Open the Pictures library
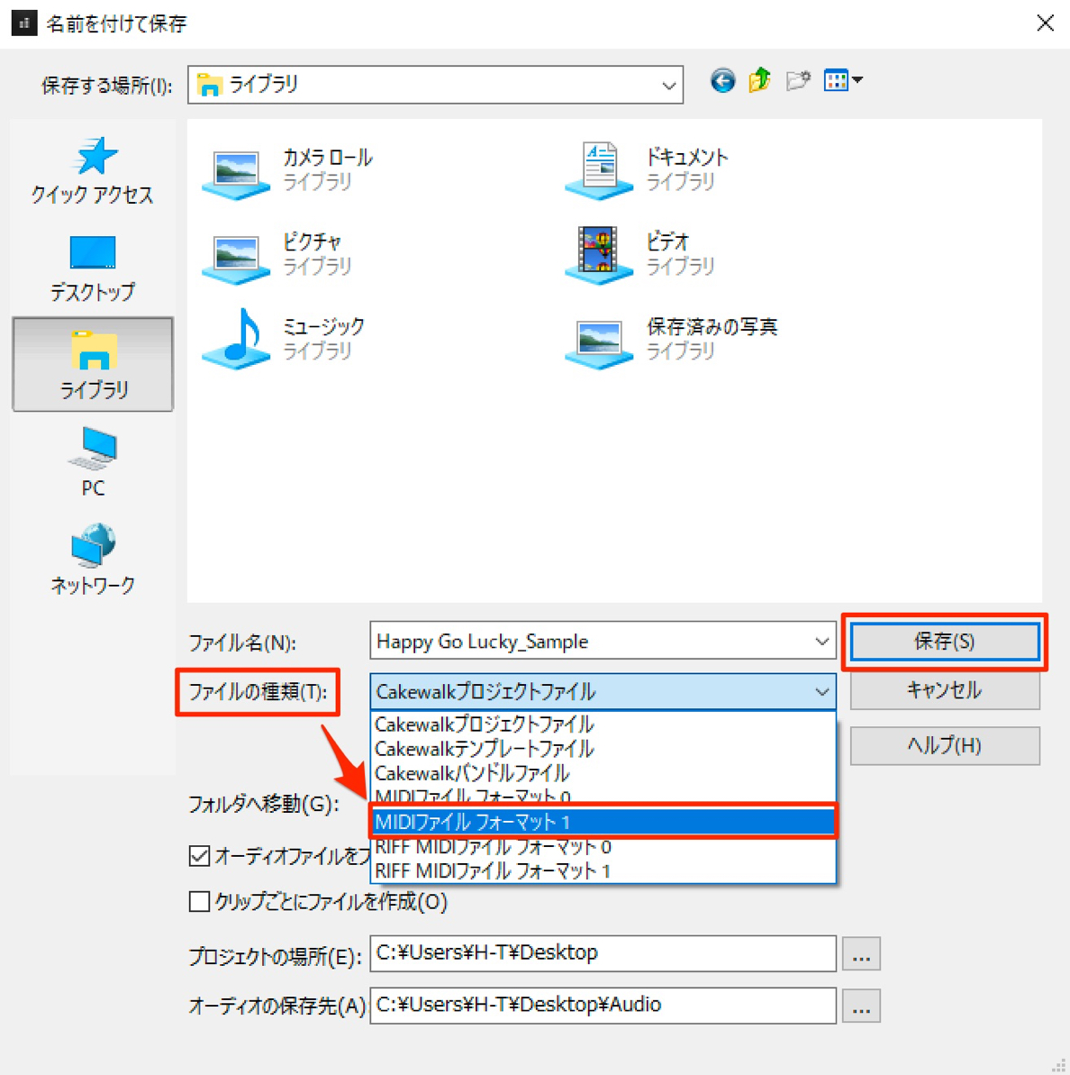Viewport: 1070px width, 1075px height. click(277, 254)
